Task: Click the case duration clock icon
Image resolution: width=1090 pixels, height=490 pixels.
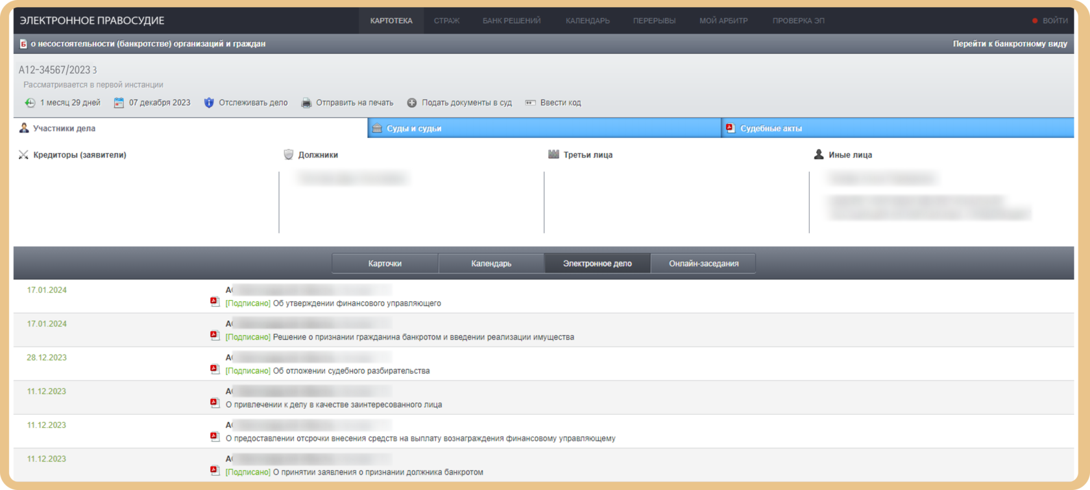Action: tap(30, 102)
